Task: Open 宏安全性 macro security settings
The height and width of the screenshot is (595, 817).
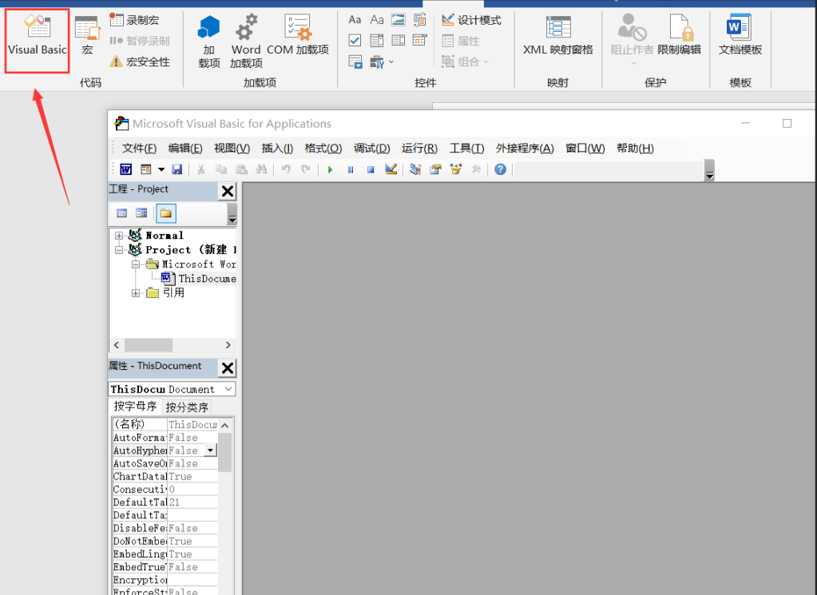Action: [x=140, y=61]
